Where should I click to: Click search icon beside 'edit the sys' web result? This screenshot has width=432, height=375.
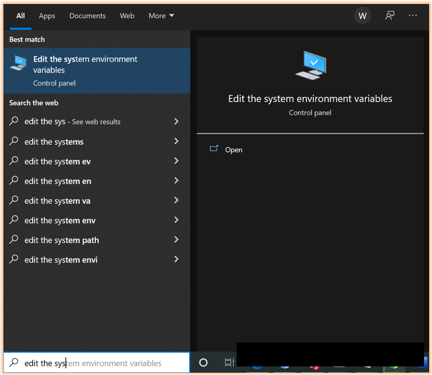pyautogui.click(x=14, y=121)
